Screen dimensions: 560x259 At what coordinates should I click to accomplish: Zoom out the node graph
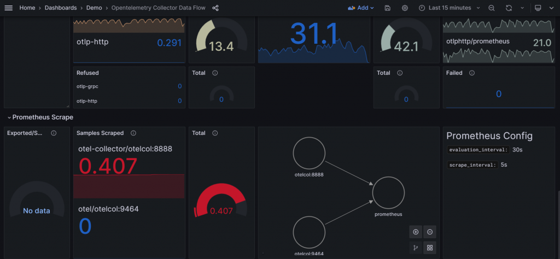point(430,232)
